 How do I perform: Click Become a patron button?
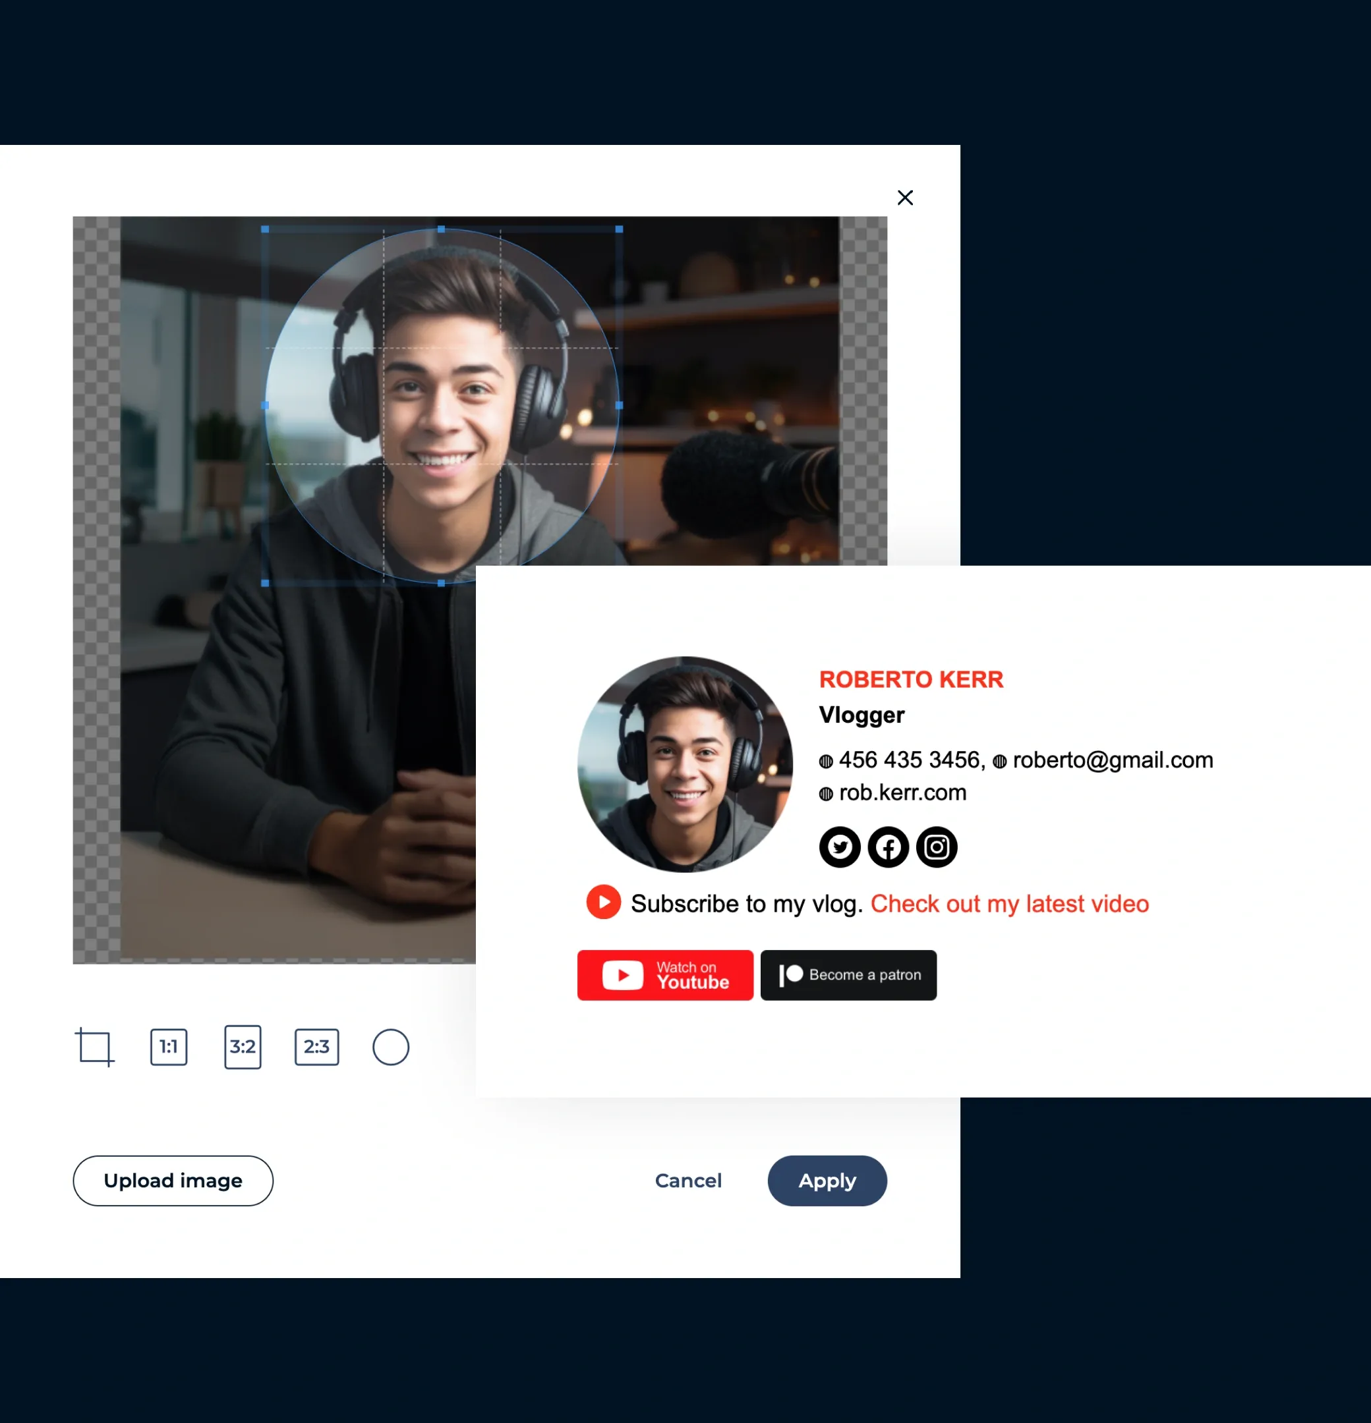coord(849,974)
